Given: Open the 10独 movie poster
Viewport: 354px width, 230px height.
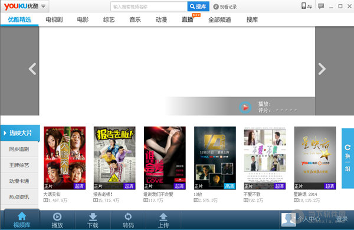Looking at the screenshot, I should (x=215, y=158).
